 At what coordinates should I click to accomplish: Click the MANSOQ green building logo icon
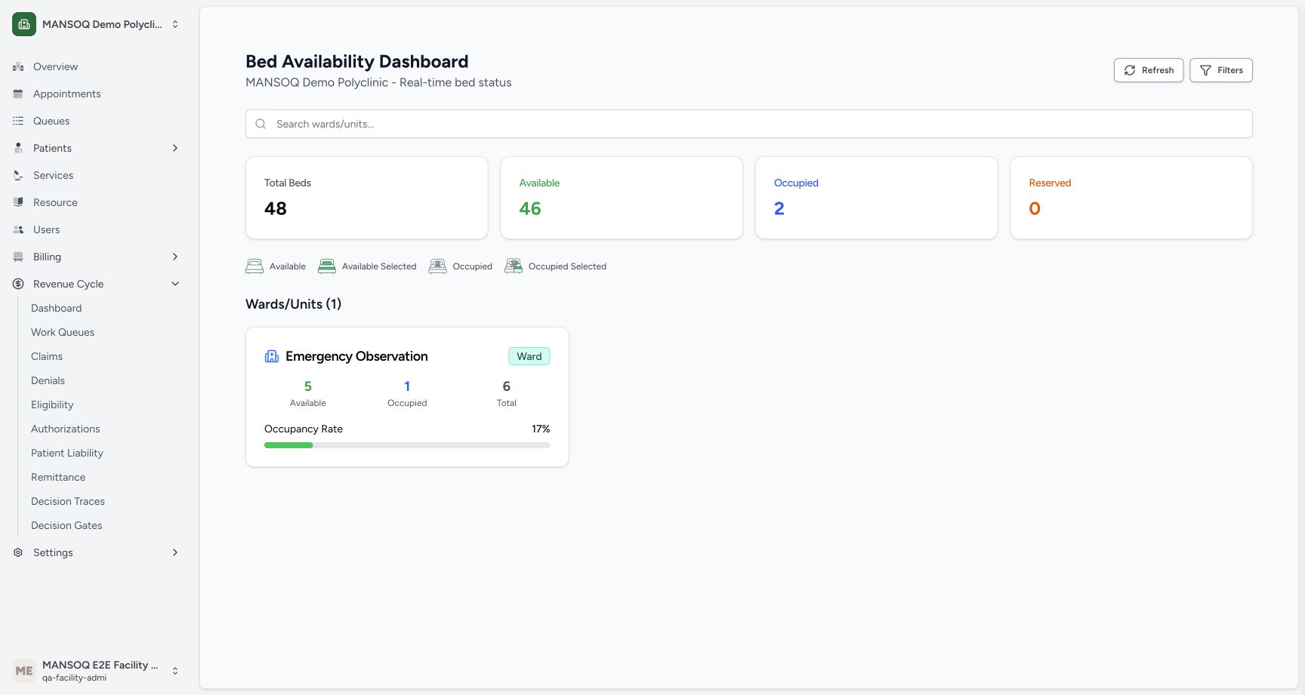24,24
